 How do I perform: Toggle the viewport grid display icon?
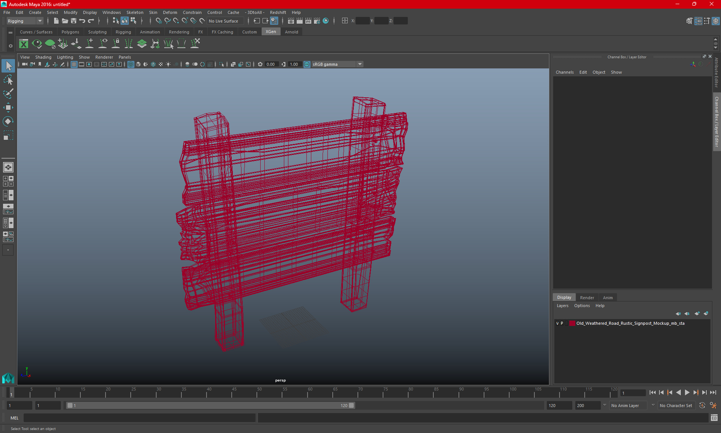click(x=74, y=64)
